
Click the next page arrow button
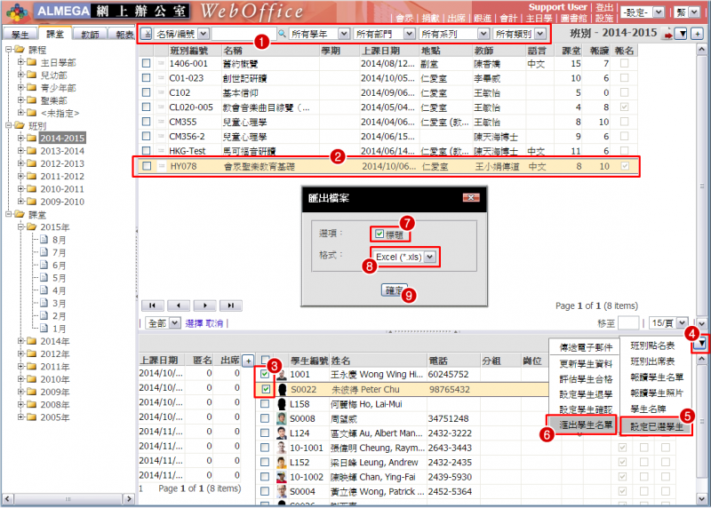[205, 305]
